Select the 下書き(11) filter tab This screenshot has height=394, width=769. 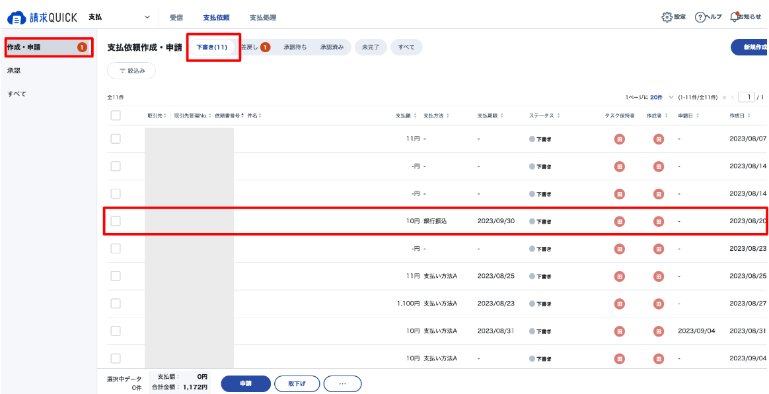coord(212,47)
